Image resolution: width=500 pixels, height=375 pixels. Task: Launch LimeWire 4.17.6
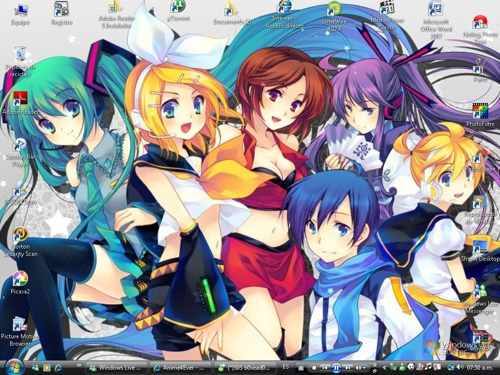(334, 16)
